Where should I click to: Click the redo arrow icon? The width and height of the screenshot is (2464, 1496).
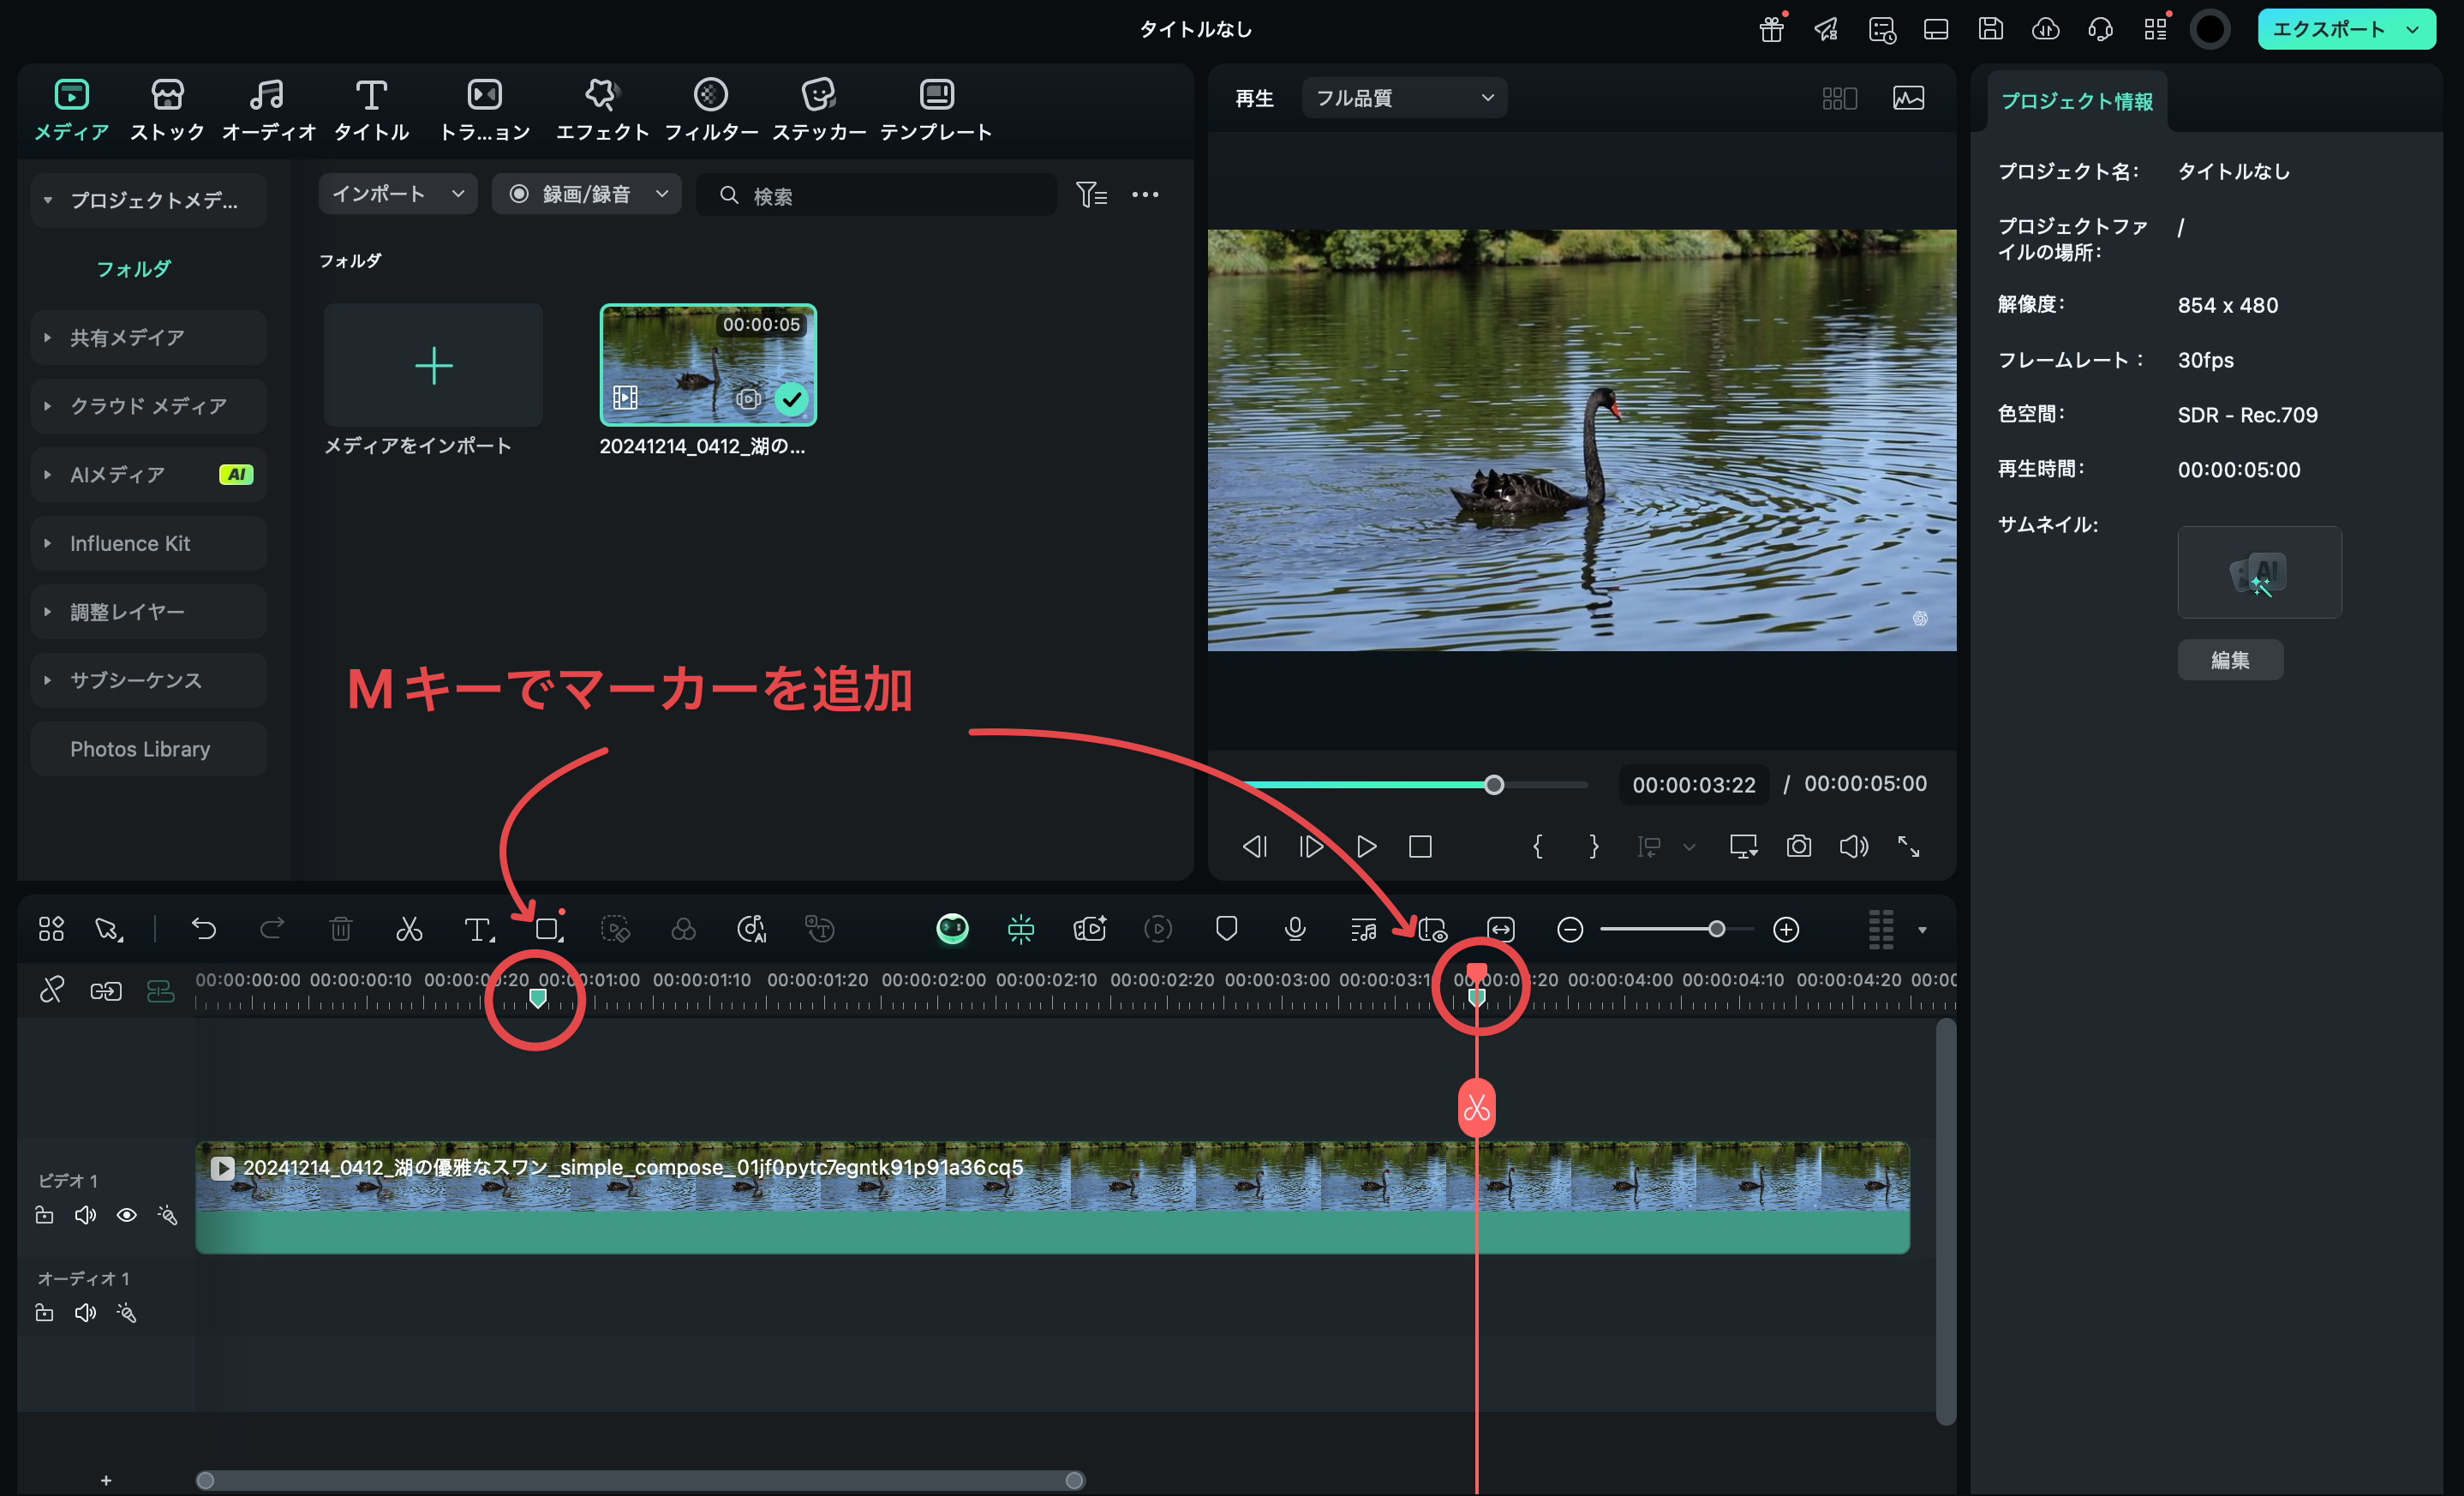pos(272,929)
